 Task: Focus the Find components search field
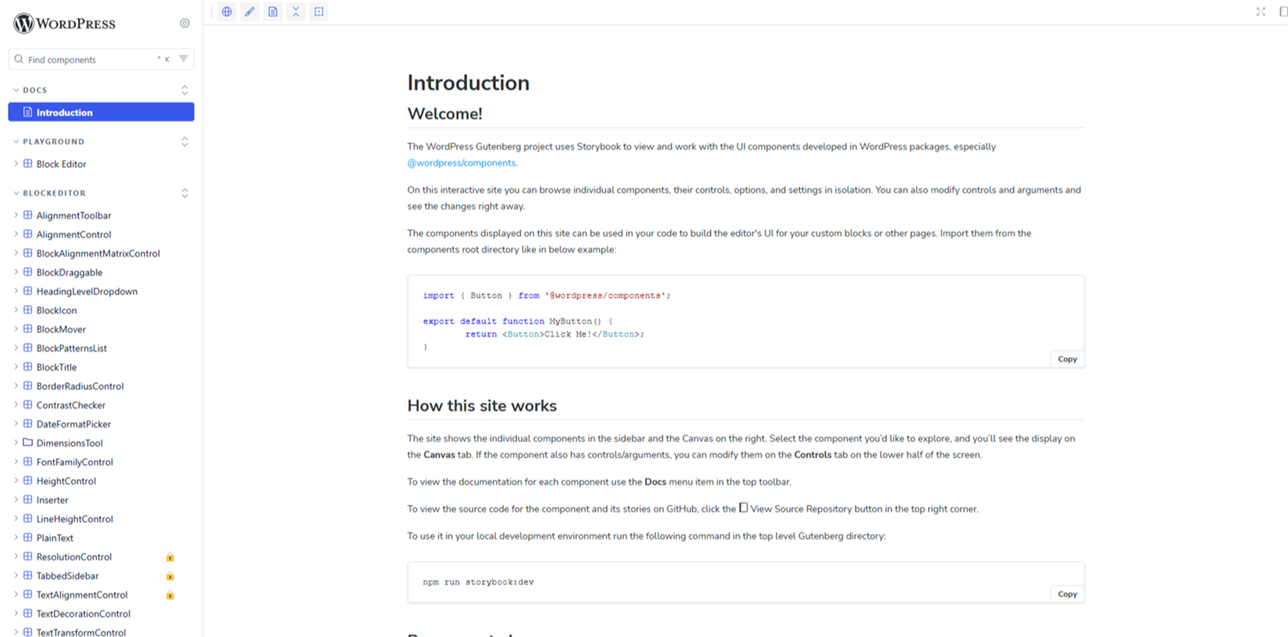[x=101, y=59]
